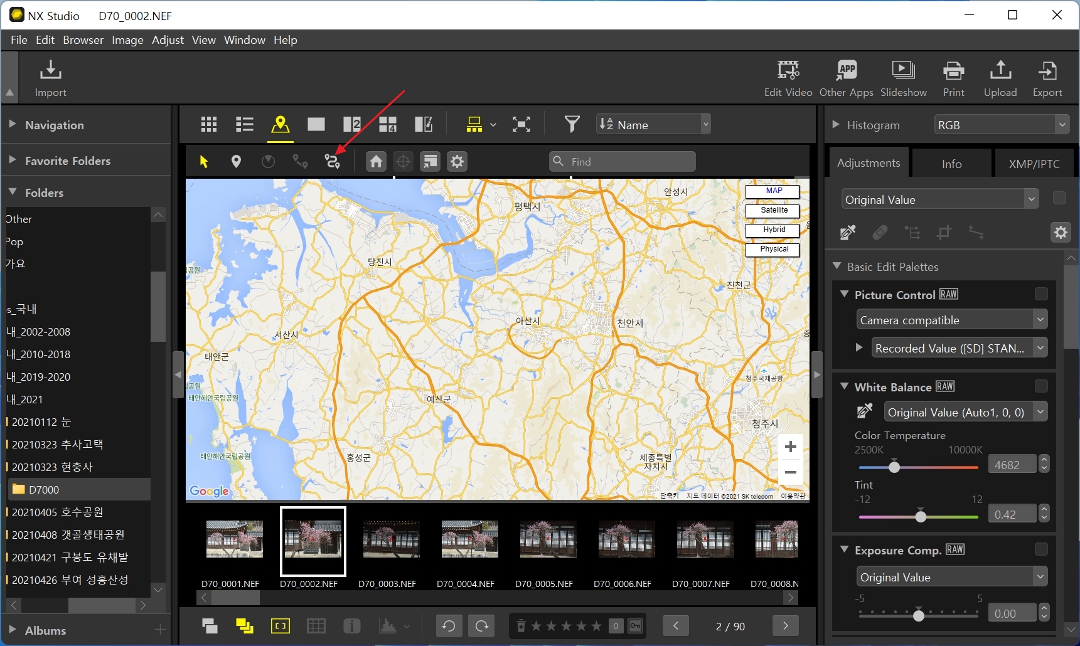Collapse the Folders panel

[x=12, y=192]
